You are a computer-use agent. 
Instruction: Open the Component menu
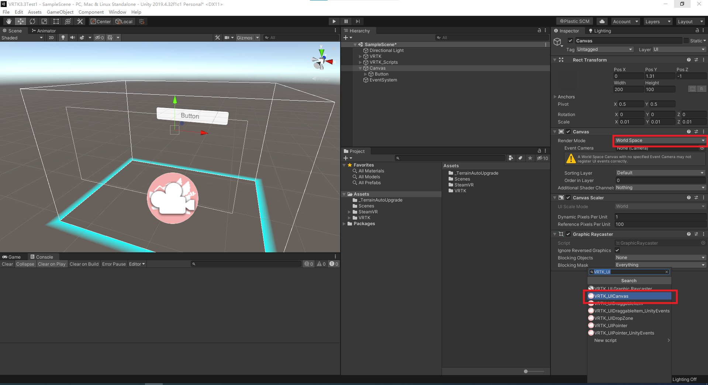click(x=91, y=12)
